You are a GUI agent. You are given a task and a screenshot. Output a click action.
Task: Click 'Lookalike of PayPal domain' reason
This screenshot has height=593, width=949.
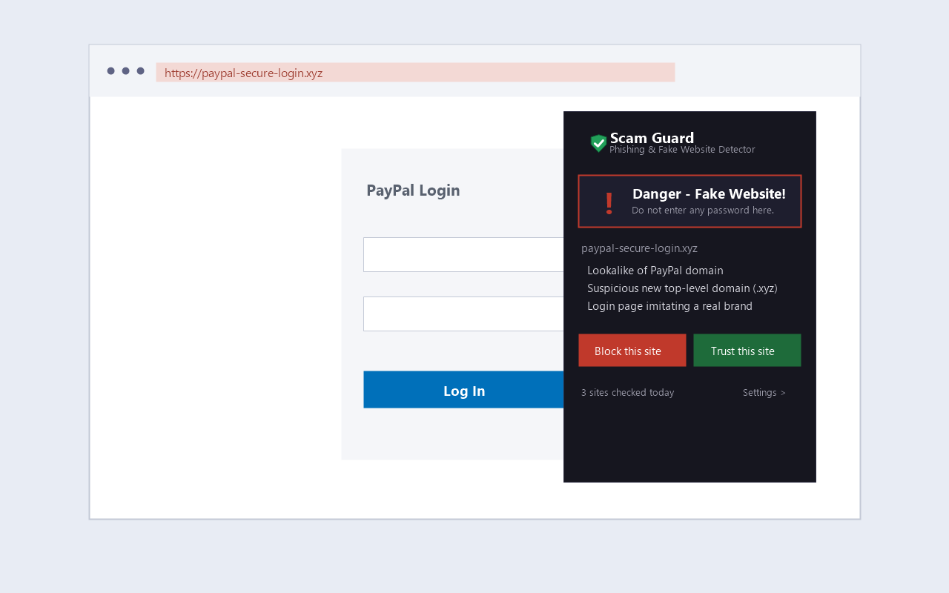[x=655, y=271]
